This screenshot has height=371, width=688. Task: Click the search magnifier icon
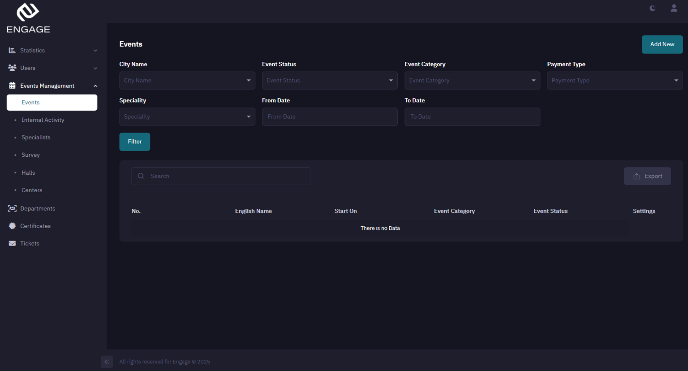point(141,176)
